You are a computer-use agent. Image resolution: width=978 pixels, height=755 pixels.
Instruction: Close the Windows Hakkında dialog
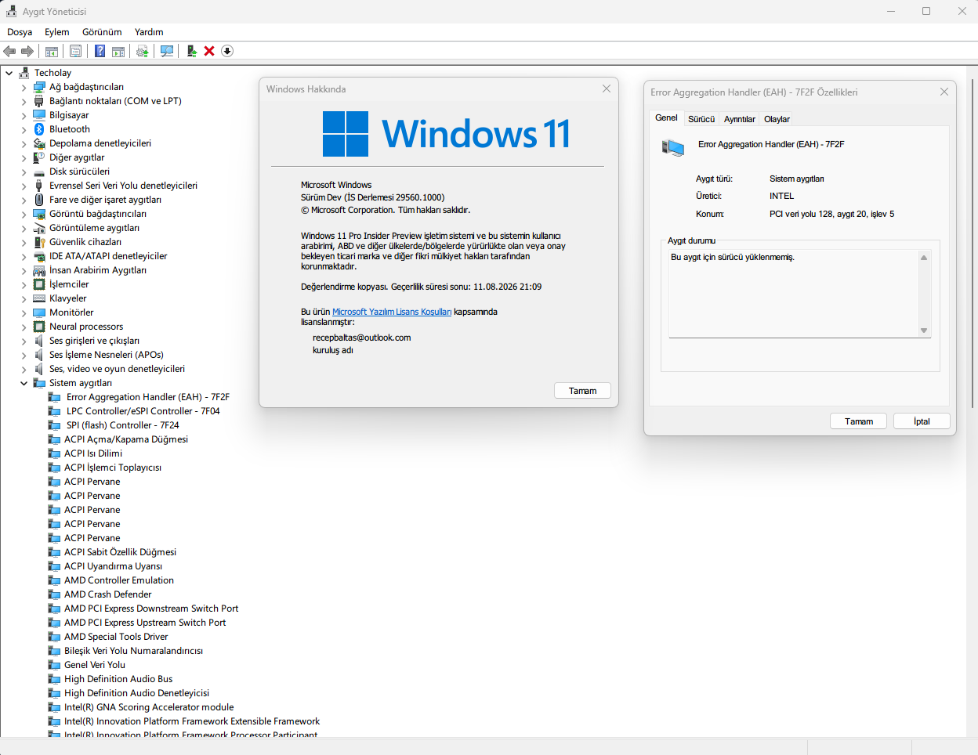(606, 89)
